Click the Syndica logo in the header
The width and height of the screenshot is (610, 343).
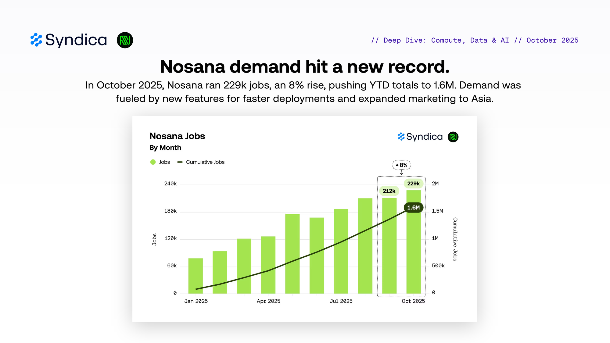point(69,40)
